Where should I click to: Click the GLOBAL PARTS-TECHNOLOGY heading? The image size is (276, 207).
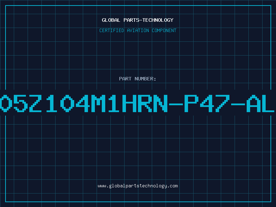138,20
